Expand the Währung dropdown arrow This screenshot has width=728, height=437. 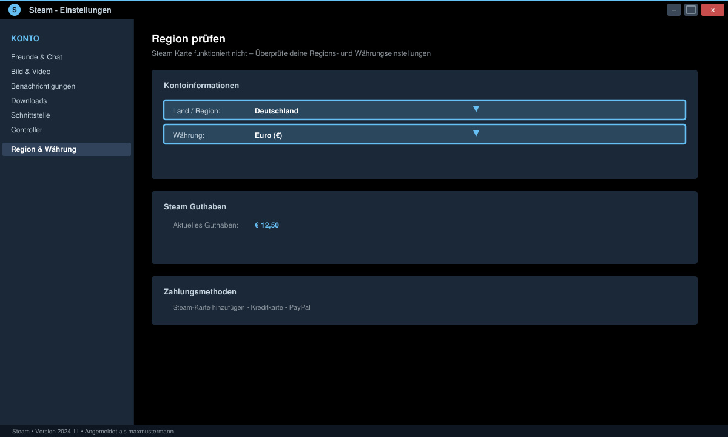[476, 134]
